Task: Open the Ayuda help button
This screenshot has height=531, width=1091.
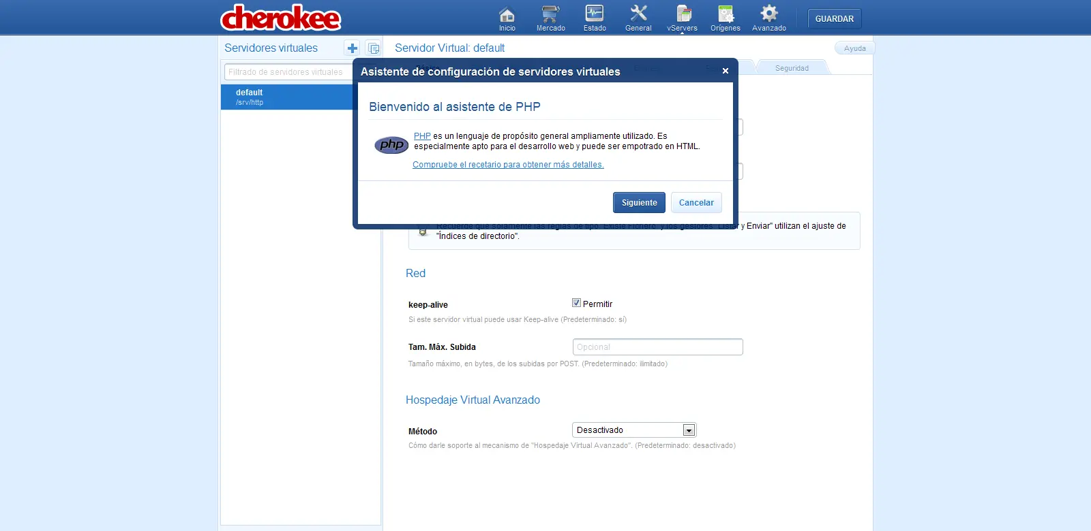Action: pyautogui.click(x=854, y=48)
